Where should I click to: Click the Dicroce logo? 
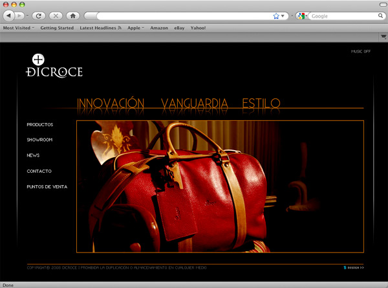point(54,65)
